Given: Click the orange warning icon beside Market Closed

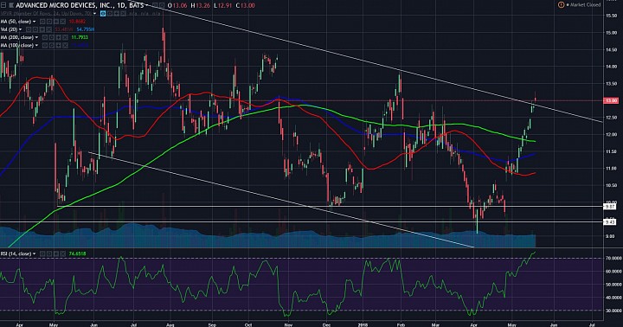Looking at the screenshot, I should click(561, 5).
